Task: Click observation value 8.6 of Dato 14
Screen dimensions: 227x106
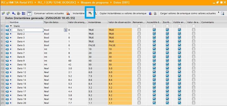Action: tap(120, 80)
